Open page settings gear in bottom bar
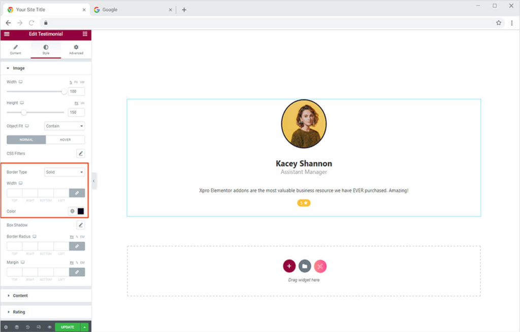This screenshot has width=520, height=332. coord(6,327)
